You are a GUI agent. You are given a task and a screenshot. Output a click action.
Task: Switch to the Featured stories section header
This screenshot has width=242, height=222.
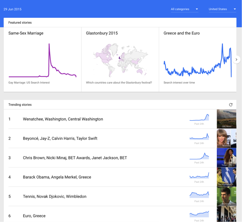20,22
